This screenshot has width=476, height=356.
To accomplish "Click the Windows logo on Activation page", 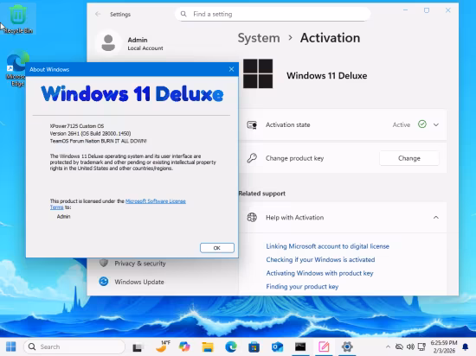I will 258,73.
